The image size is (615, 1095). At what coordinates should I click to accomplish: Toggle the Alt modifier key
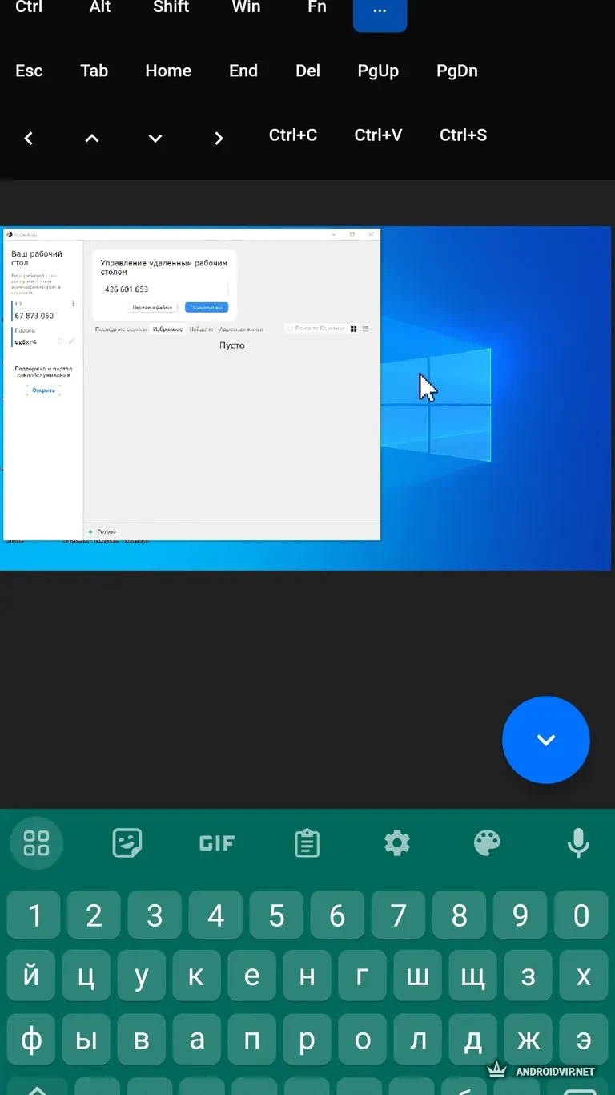[100, 7]
